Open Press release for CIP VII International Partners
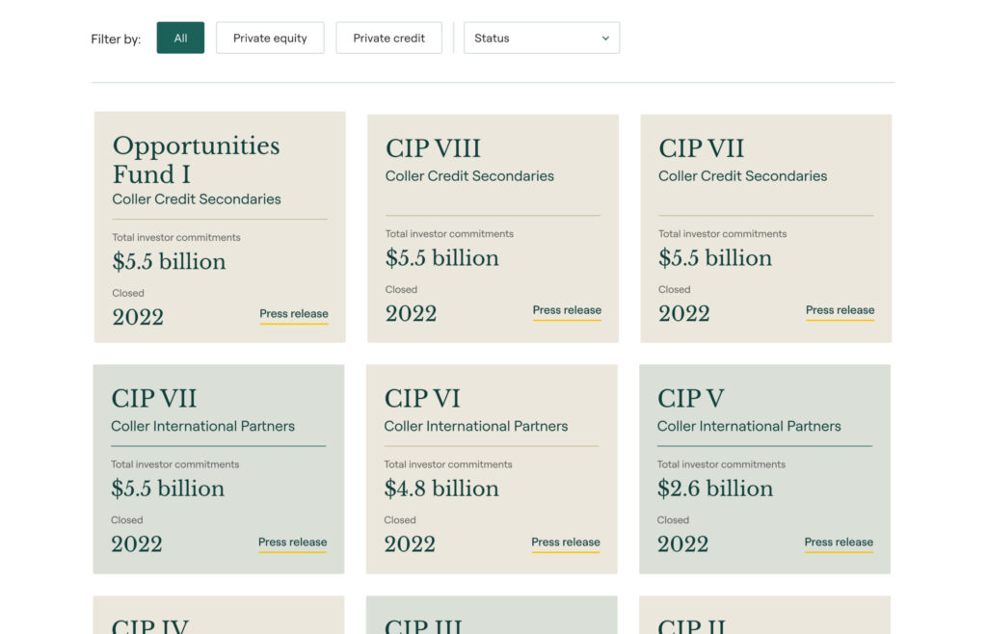This screenshot has height=634, width=987. pos(293,542)
